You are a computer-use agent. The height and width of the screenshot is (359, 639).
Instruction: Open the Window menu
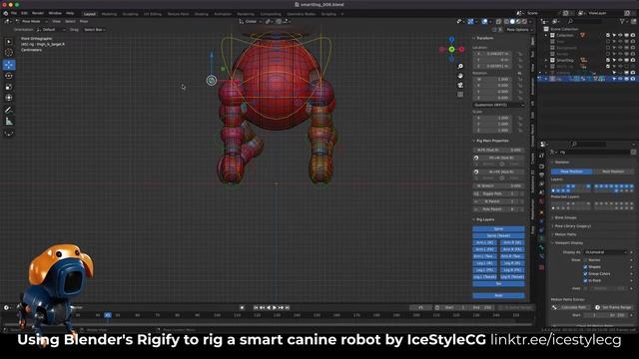(55, 13)
